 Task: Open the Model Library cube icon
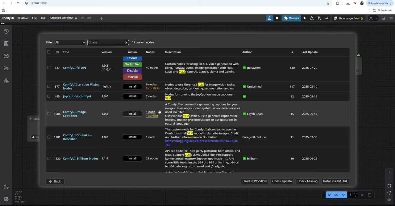pos(6,56)
